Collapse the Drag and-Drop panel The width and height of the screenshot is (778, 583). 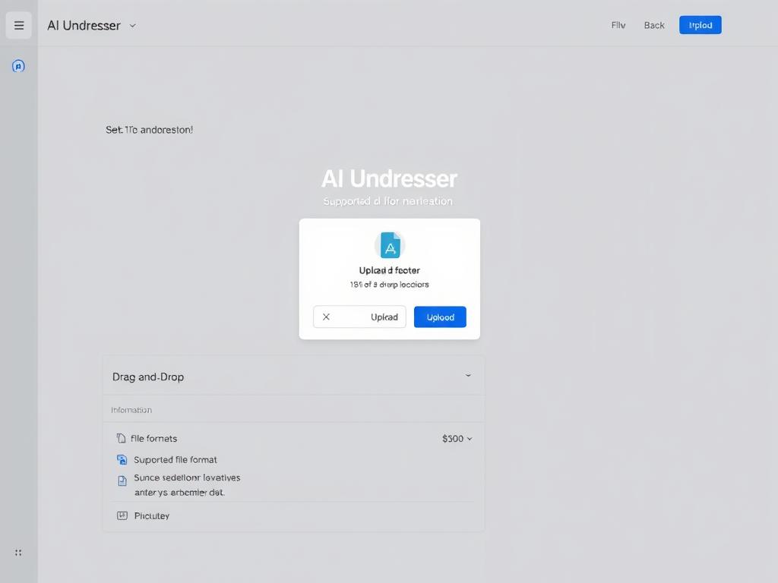coord(468,375)
